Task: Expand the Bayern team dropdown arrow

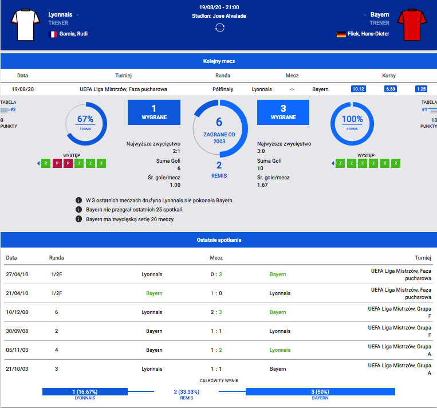Action: pos(365,15)
